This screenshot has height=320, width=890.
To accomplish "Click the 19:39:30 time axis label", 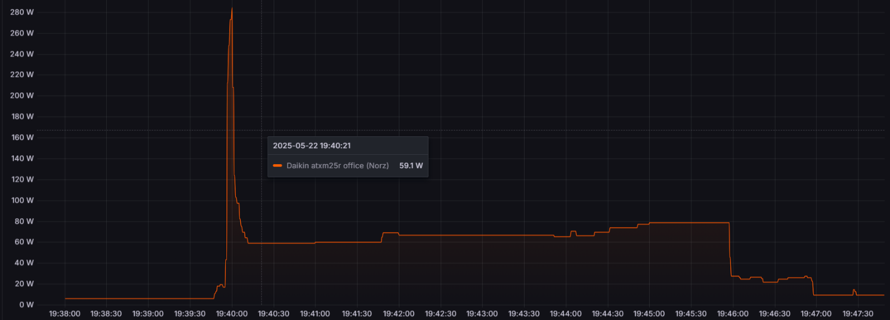I will (x=190, y=314).
